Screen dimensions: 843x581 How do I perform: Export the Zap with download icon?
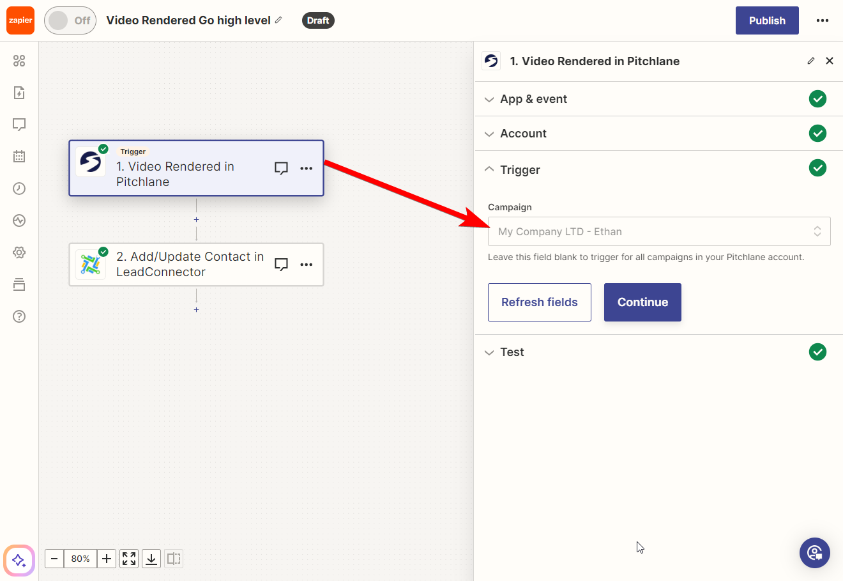151,559
